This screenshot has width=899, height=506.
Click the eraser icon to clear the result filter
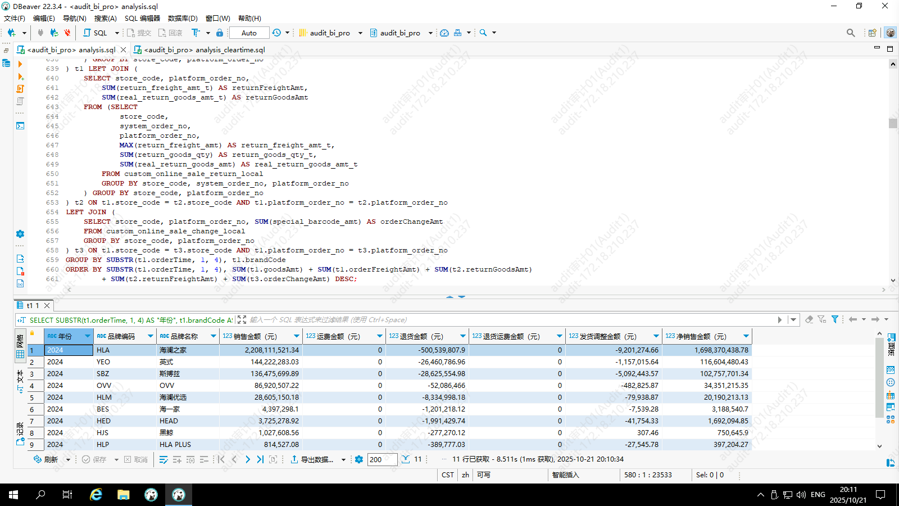pyautogui.click(x=809, y=319)
